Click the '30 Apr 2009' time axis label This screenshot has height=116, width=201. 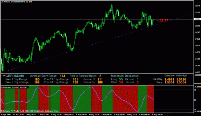(5, 114)
